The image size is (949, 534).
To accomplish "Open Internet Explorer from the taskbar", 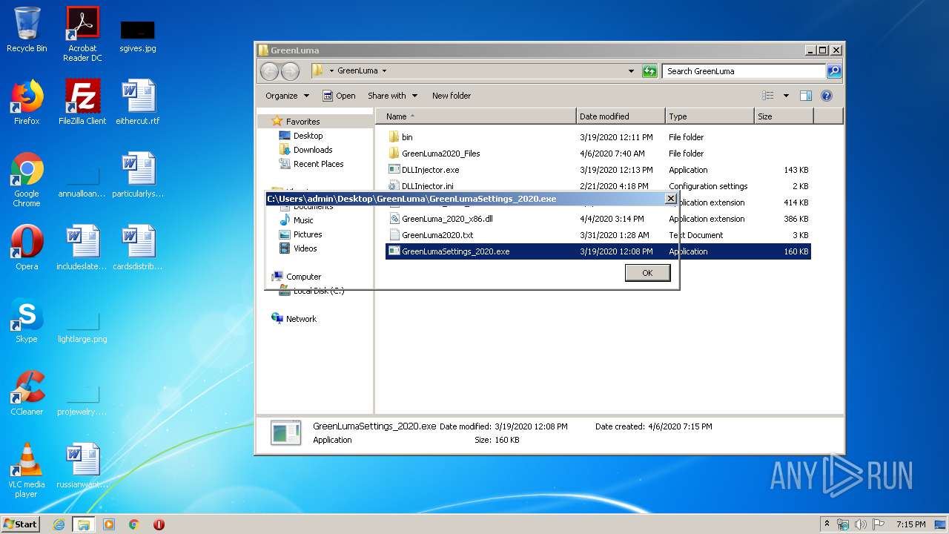I will (x=59, y=524).
